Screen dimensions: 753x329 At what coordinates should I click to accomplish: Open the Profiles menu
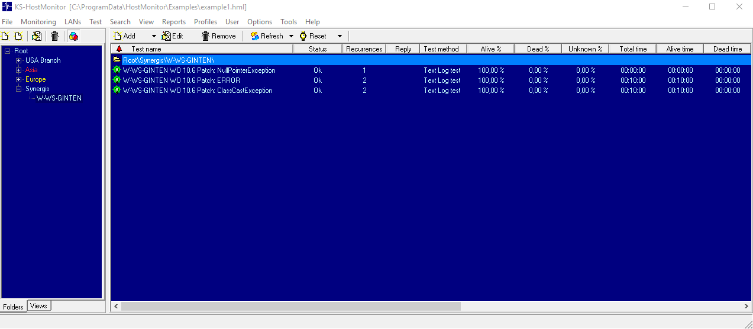pyautogui.click(x=205, y=22)
